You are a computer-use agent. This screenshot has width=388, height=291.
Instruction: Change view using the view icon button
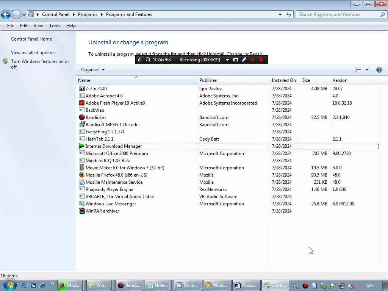click(x=358, y=70)
